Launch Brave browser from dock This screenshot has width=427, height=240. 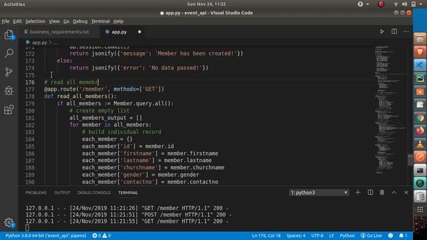[x=420, y=52]
